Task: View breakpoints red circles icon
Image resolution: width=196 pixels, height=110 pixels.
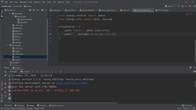Action: (x=5, y=92)
